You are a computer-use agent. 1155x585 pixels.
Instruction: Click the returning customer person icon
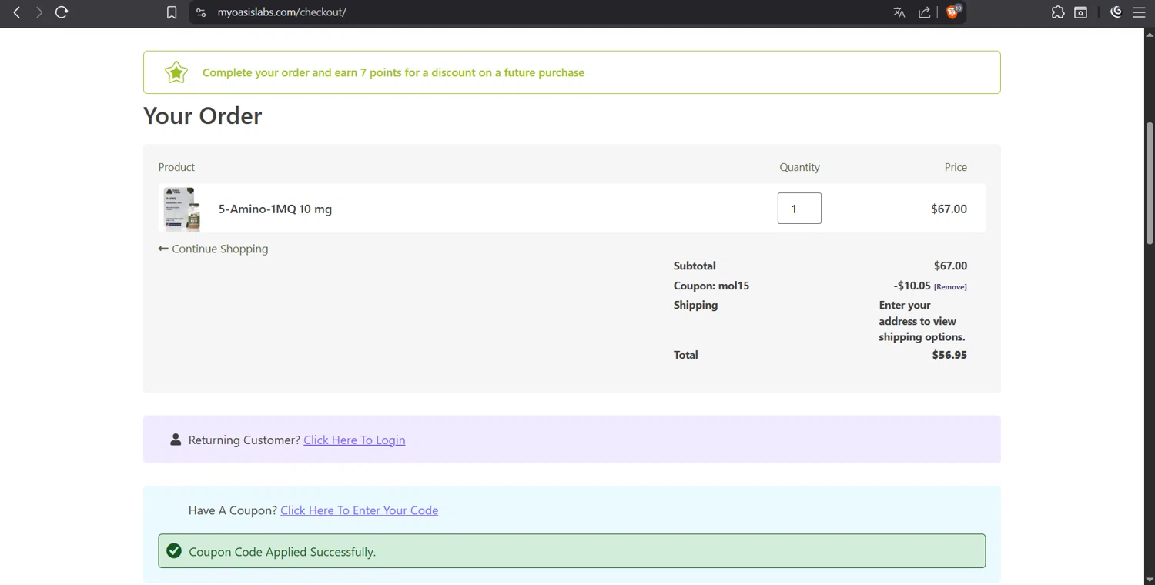click(x=176, y=440)
